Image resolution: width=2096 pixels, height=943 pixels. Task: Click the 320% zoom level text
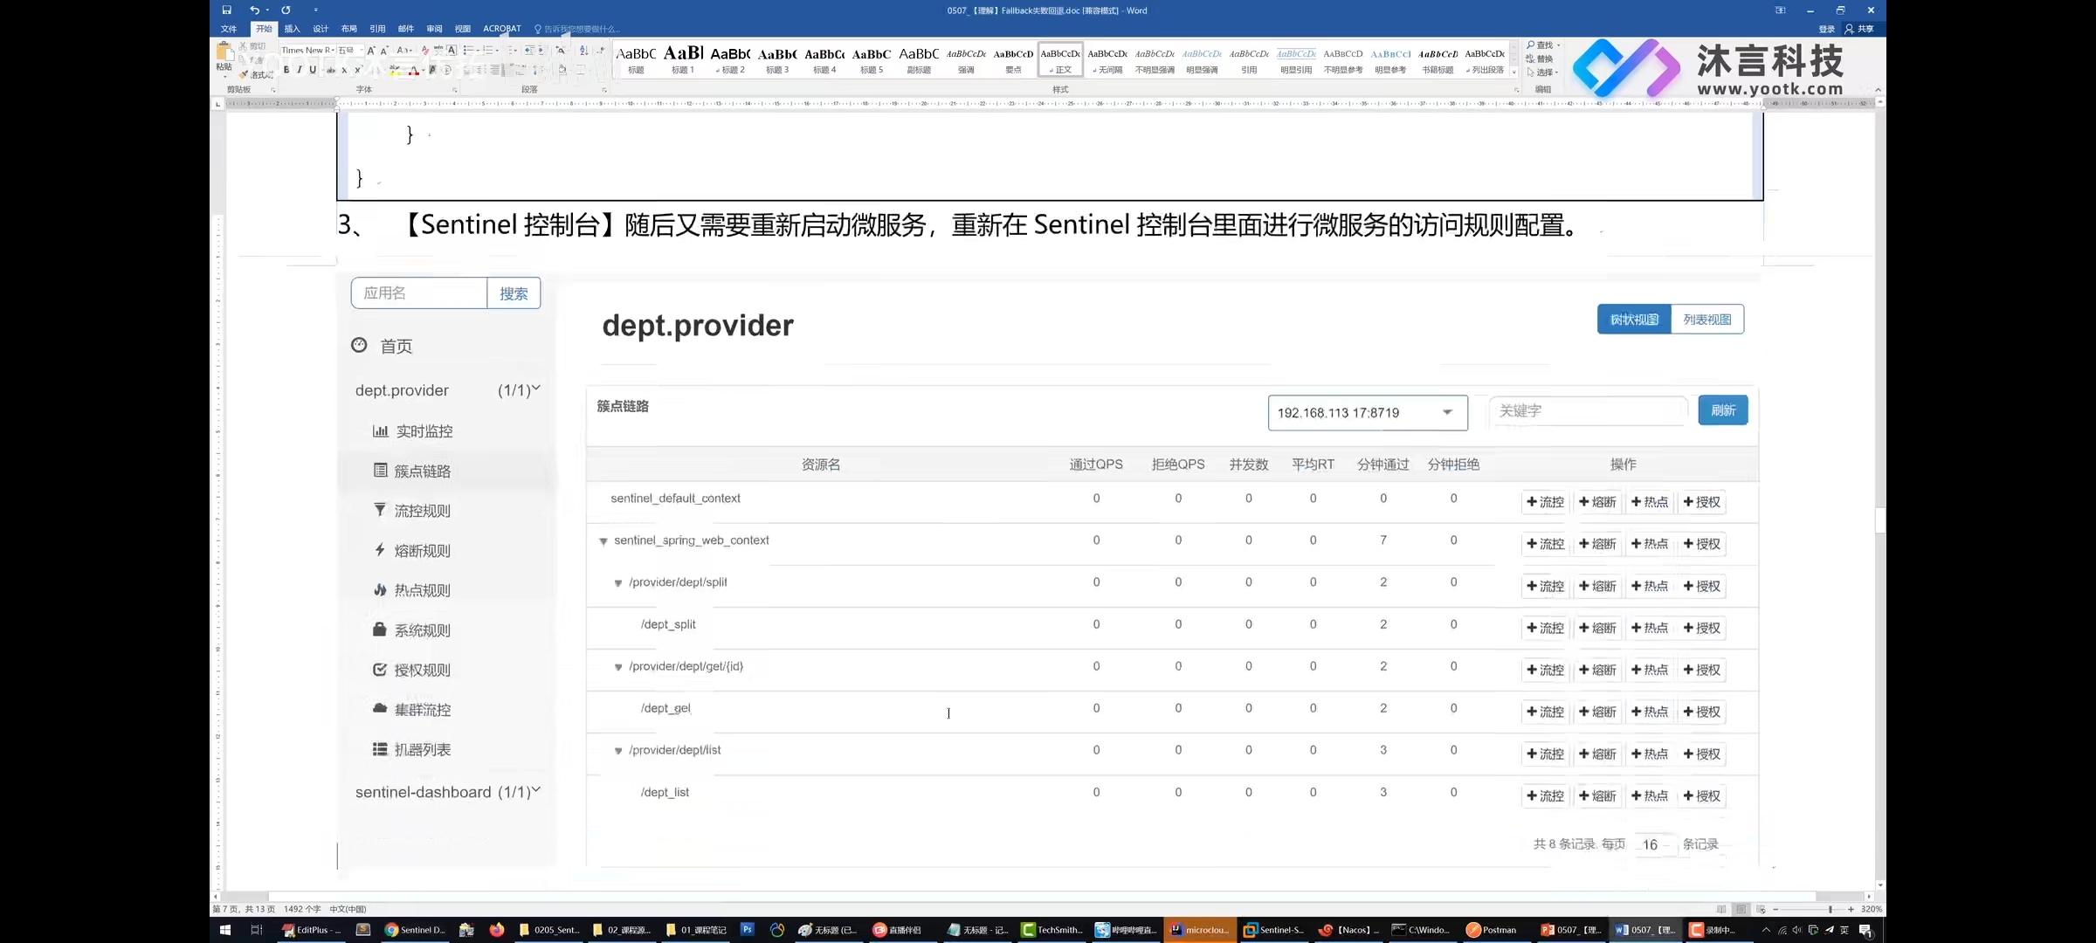[1872, 909]
